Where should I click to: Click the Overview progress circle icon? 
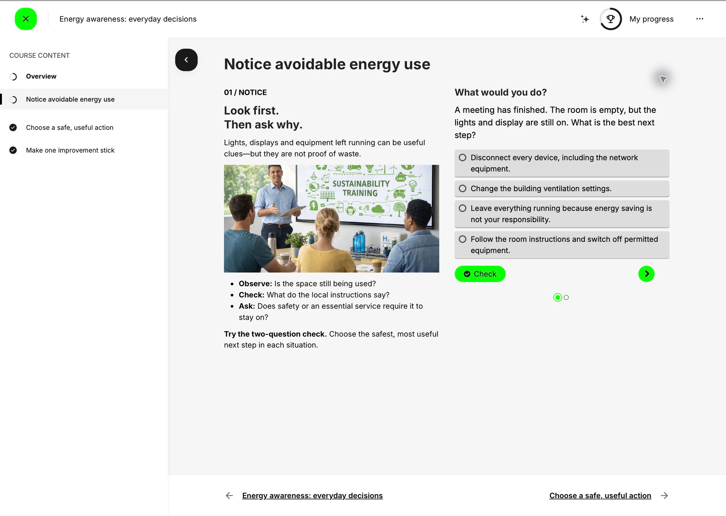(x=13, y=77)
